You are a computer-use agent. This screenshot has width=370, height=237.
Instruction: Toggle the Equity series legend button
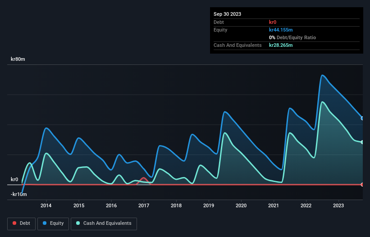point(53,223)
